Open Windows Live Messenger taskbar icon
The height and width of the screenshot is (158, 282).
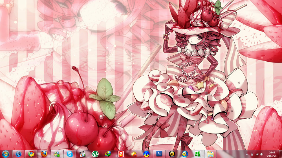pos(57,154)
